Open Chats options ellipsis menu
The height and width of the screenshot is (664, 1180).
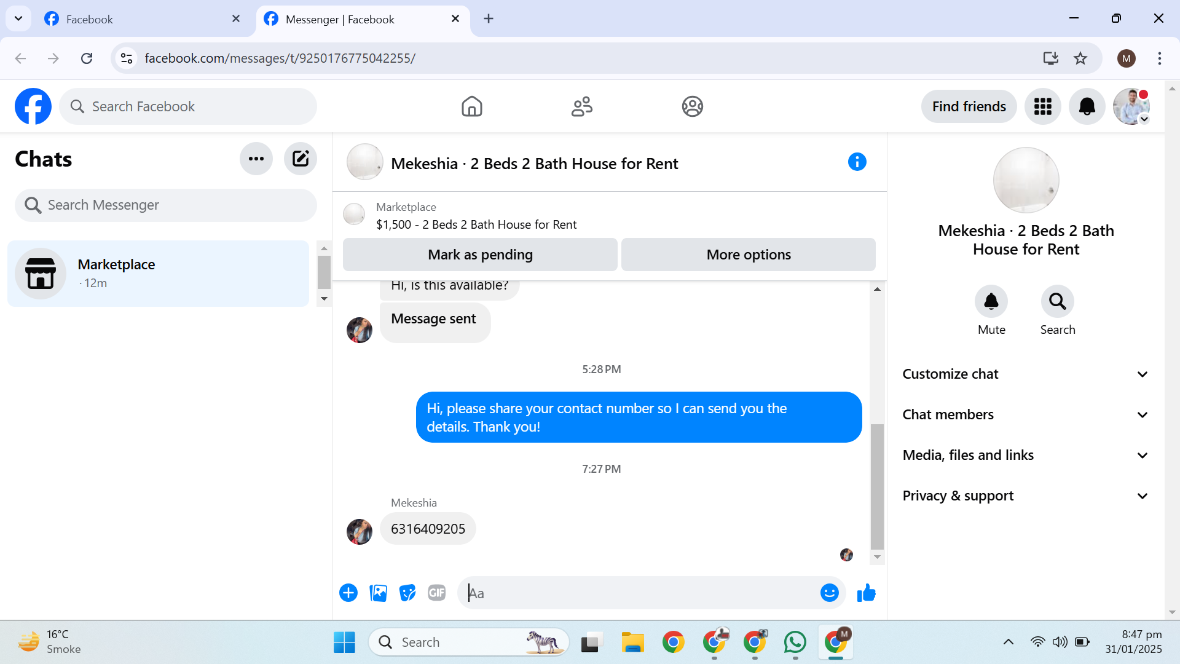pos(256,159)
